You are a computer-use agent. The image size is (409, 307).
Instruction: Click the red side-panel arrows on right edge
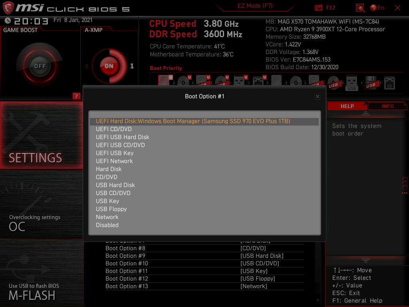(x=405, y=193)
